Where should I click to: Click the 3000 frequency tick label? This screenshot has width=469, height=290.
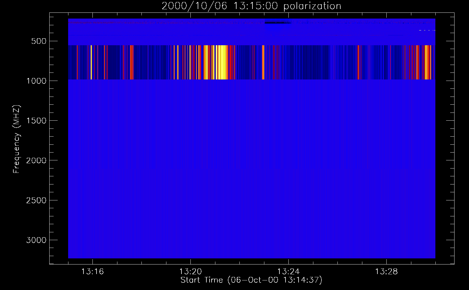[36, 240]
